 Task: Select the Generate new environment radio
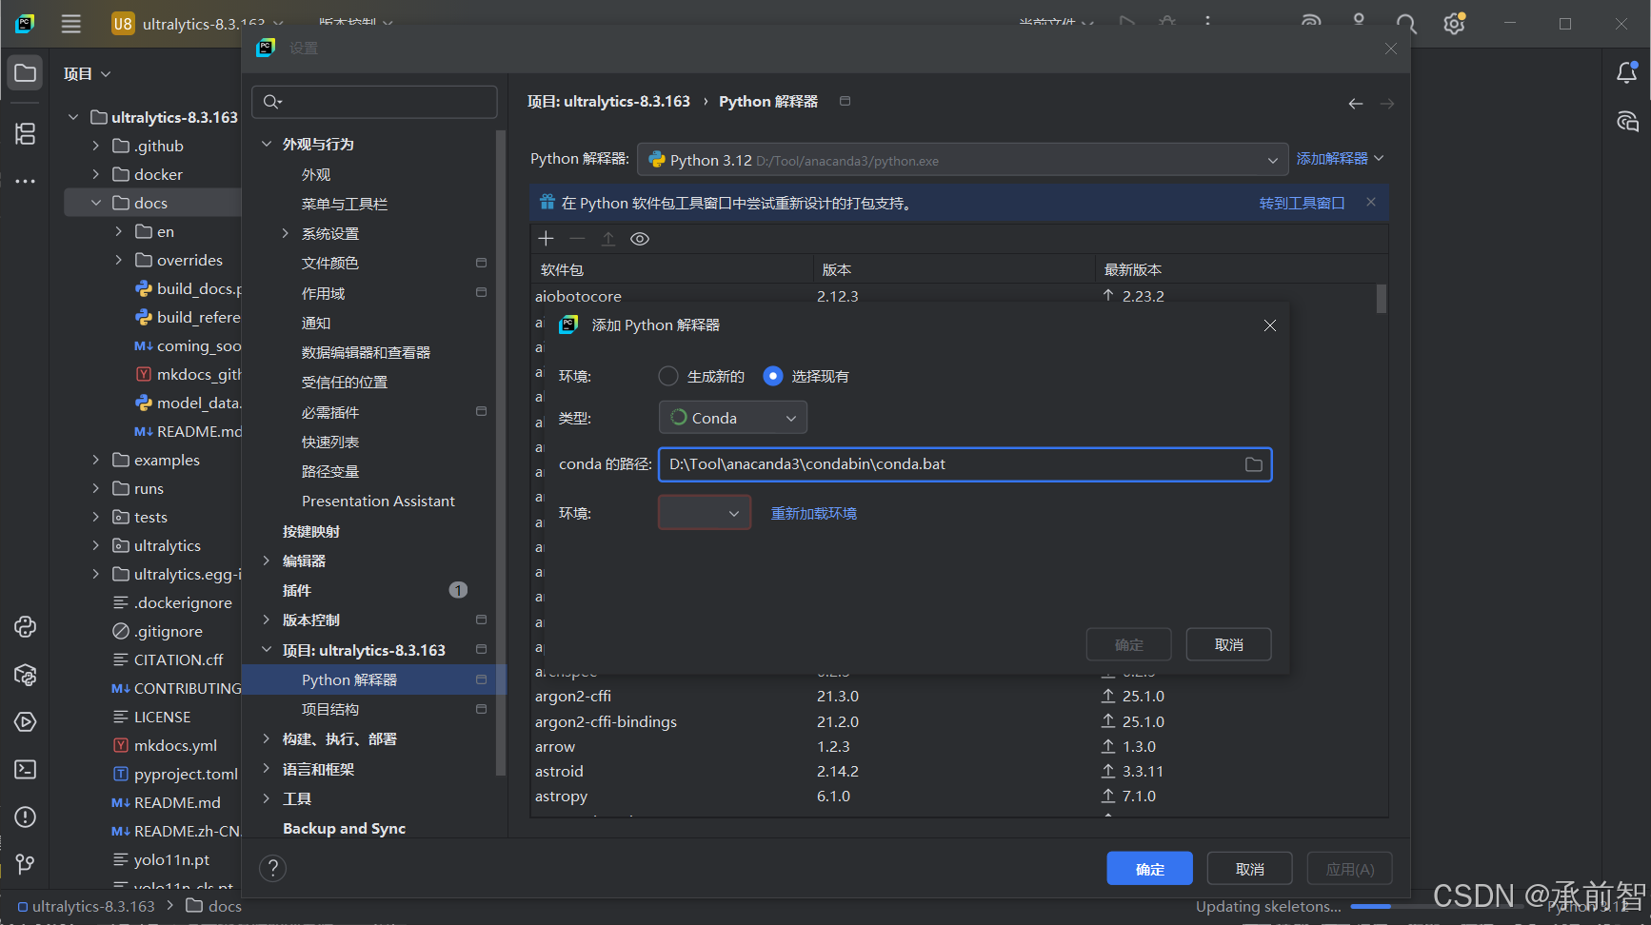pos(668,376)
